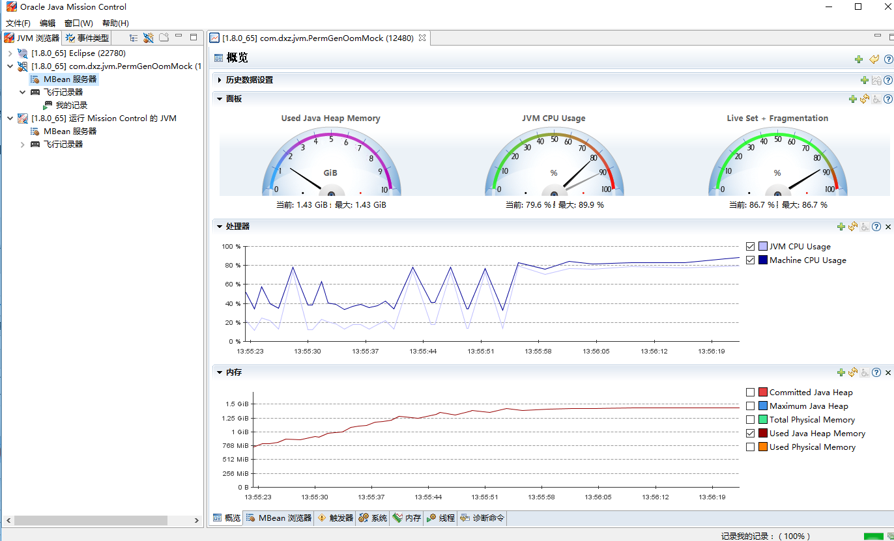
Task: Open help icon in the 处理器 section
Action: [x=876, y=227]
